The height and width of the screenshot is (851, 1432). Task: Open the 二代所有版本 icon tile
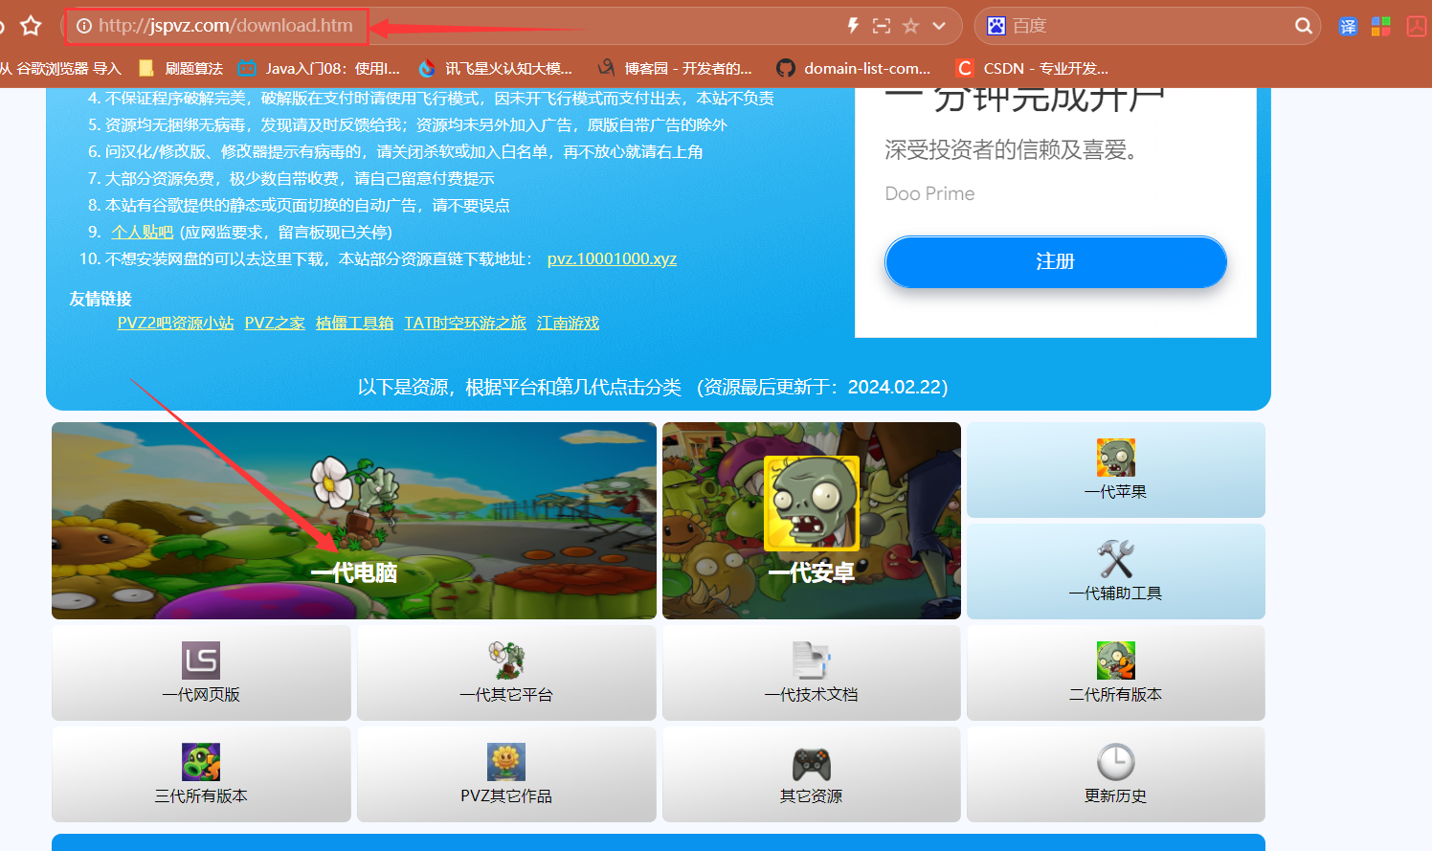click(x=1116, y=673)
